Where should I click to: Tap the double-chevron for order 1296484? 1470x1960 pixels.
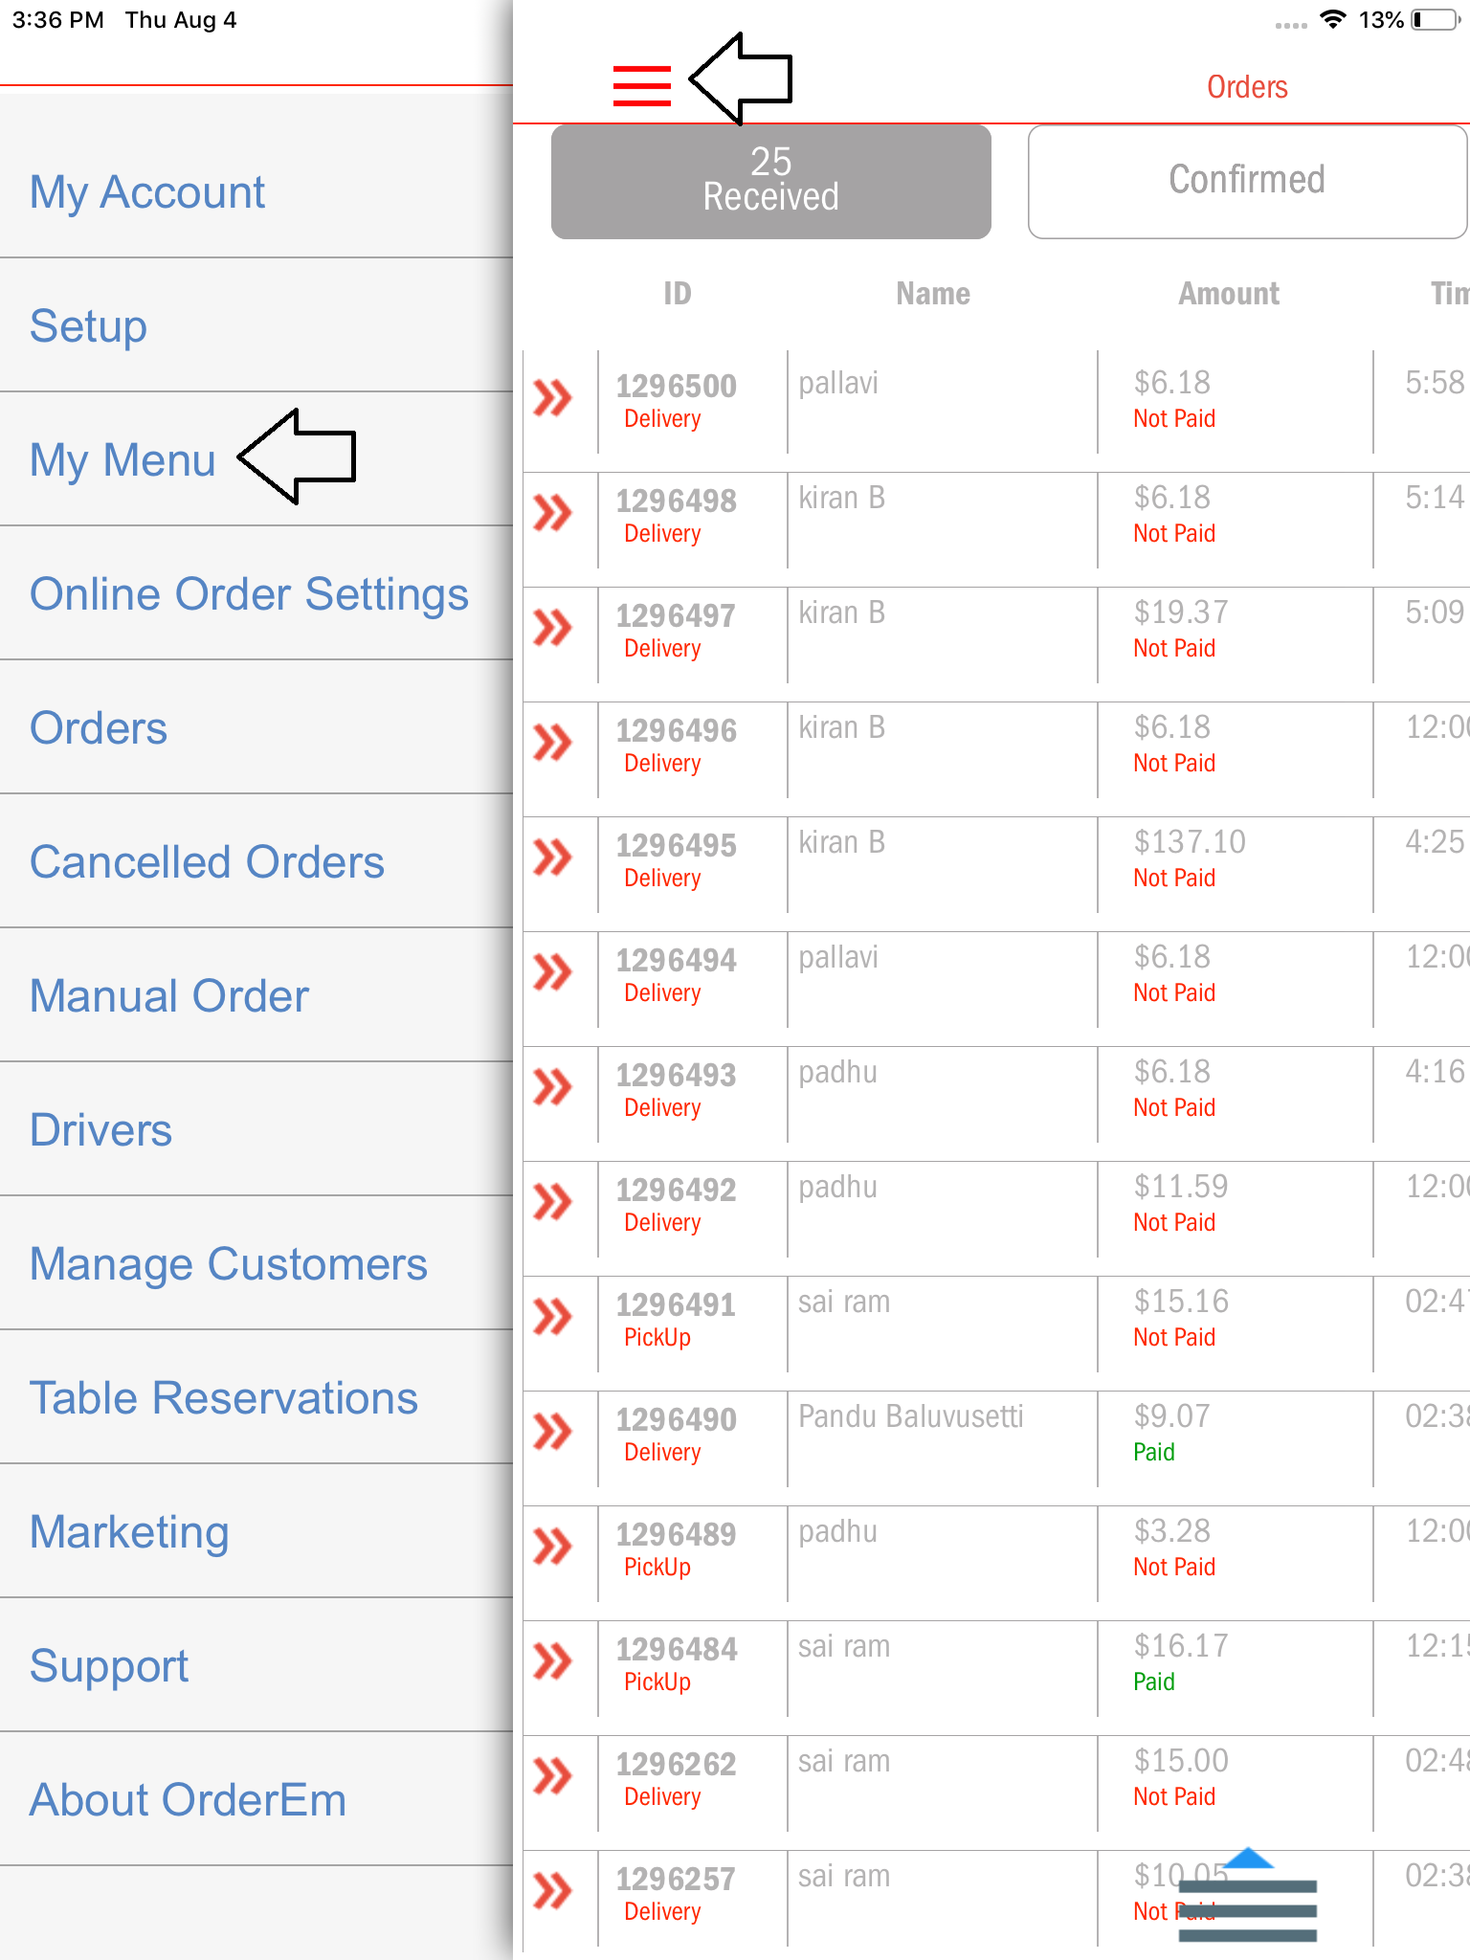pyautogui.click(x=553, y=1661)
